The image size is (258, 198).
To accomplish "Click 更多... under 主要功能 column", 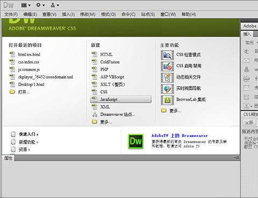I will click(175, 111).
